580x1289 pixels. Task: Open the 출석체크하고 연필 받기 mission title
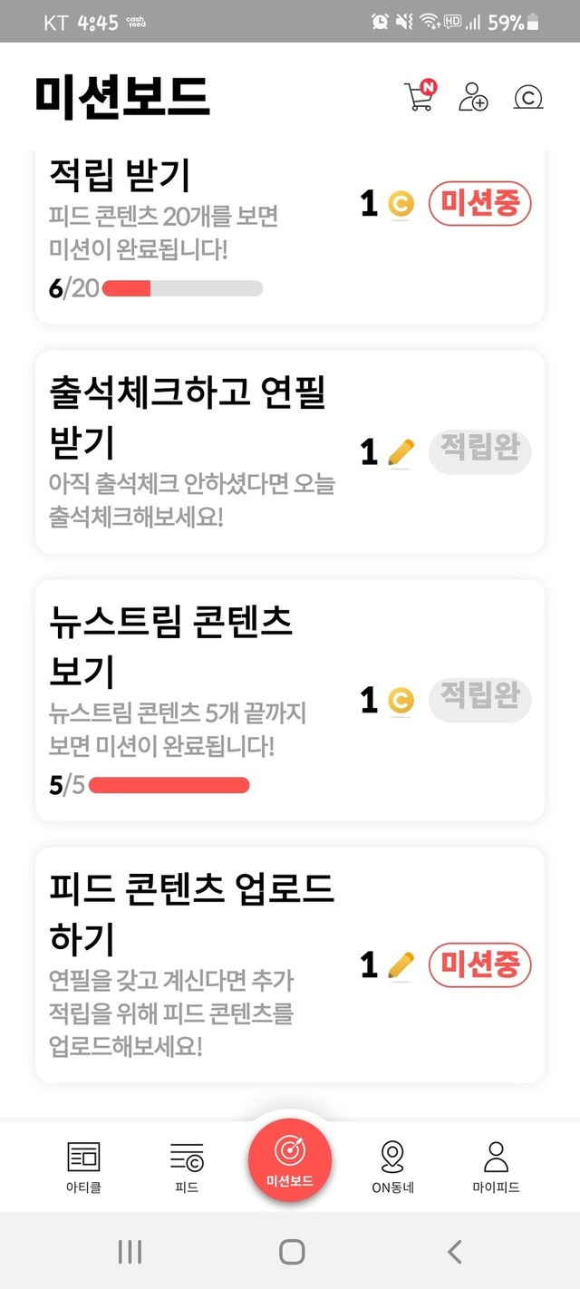[x=187, y=417]
